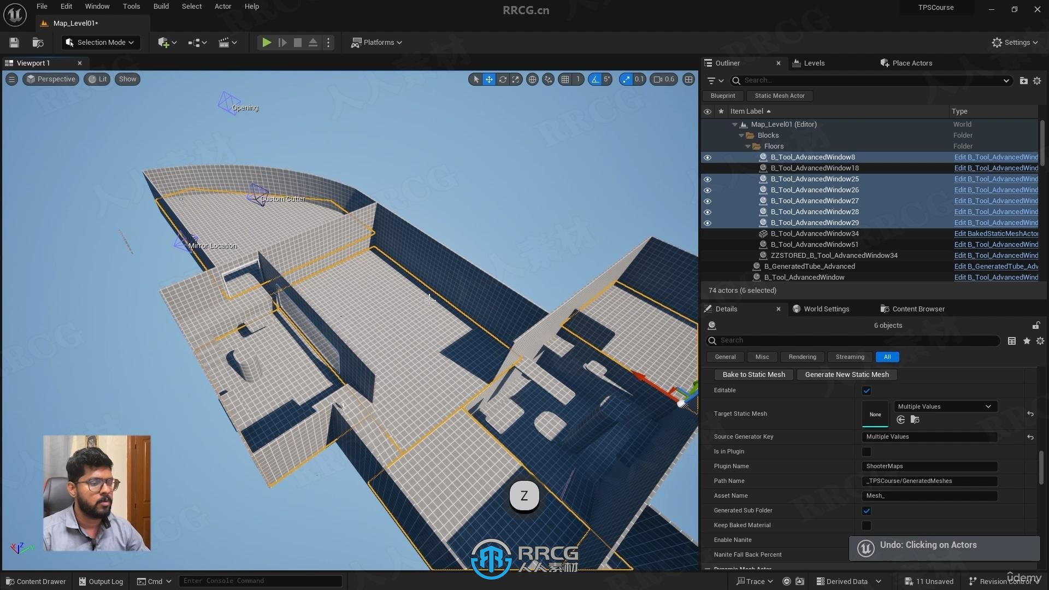Open the Actor menu
The height and width of the screenshot is (590, 1049).
point(223,7)
